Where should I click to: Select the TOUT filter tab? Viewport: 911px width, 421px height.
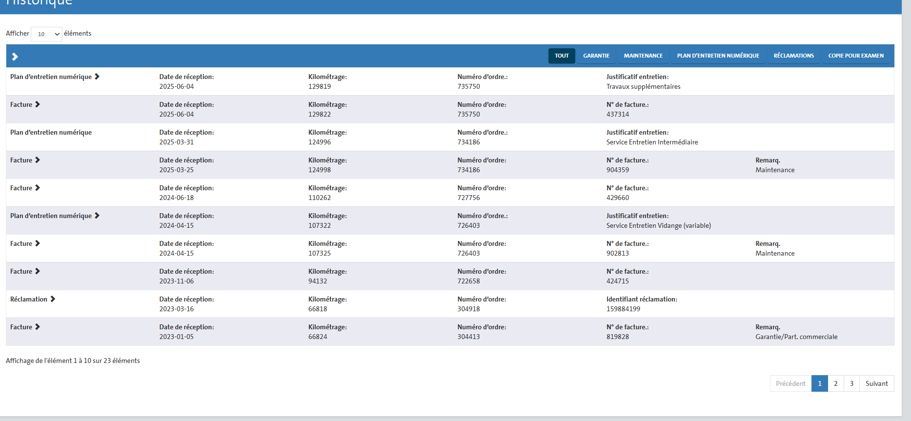[562, 56]
